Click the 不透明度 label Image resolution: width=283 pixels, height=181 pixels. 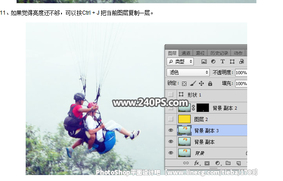(x=223, y=72)
